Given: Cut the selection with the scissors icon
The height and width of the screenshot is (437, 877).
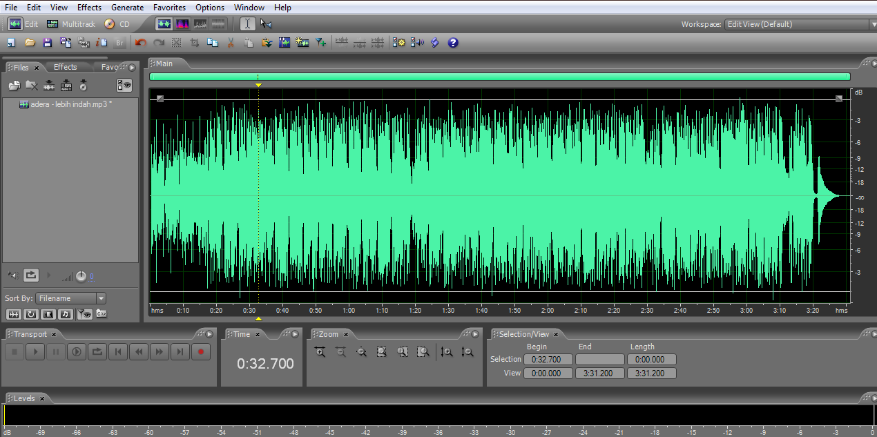Looking at the screenshot, I should [230, 42].
